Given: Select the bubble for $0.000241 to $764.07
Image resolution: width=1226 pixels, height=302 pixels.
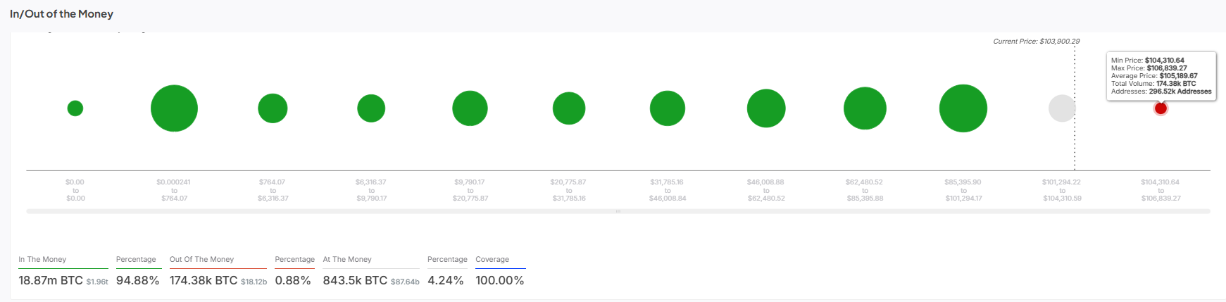Looking at the screenshot, I should coord(174,108).
